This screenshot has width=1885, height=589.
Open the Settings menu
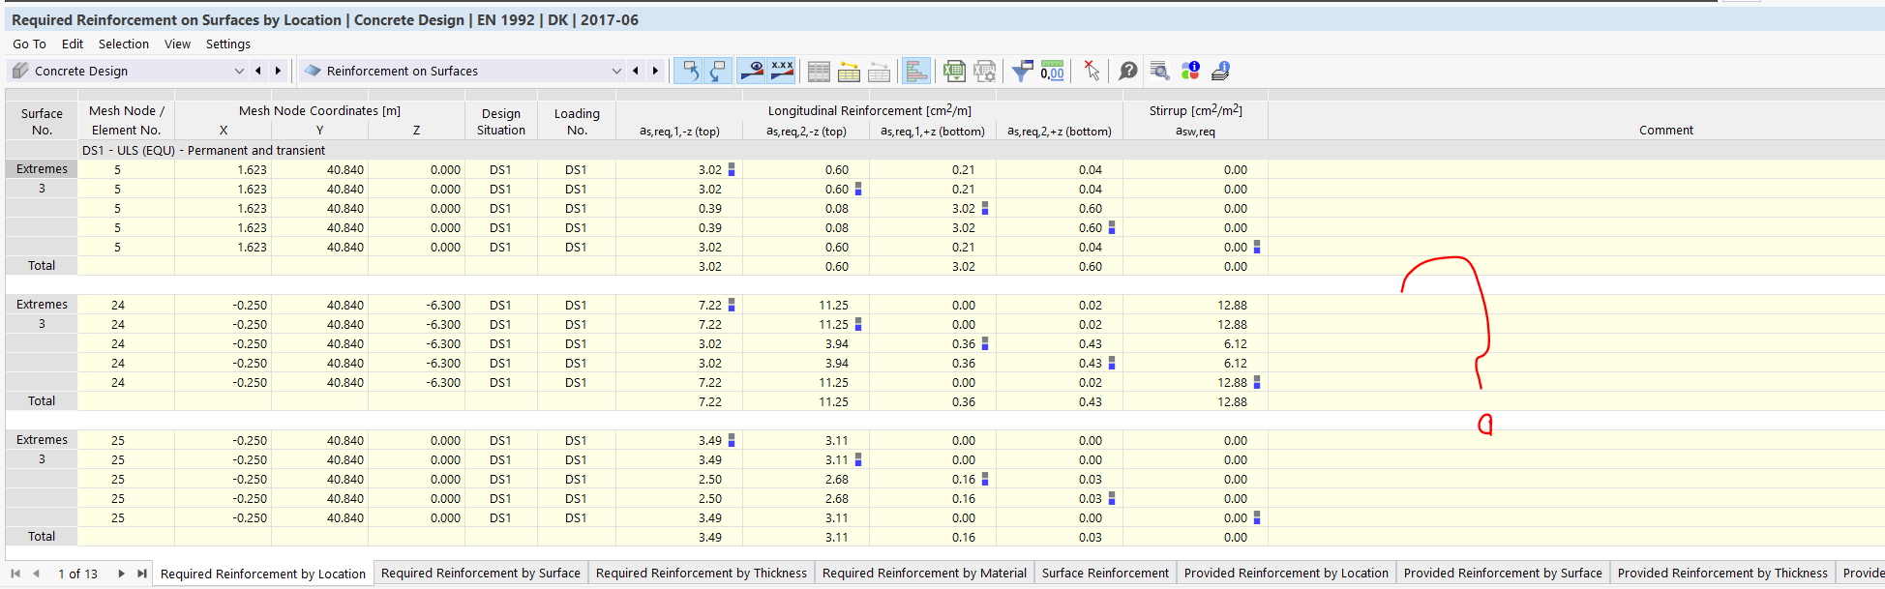point(228,44)
